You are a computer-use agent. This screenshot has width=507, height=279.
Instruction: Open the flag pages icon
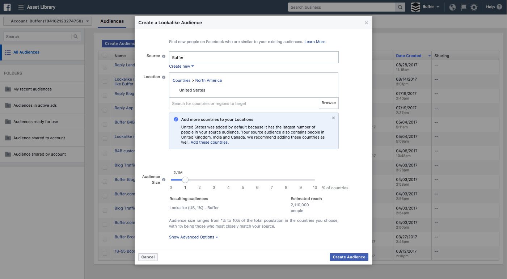click(463, 7)
